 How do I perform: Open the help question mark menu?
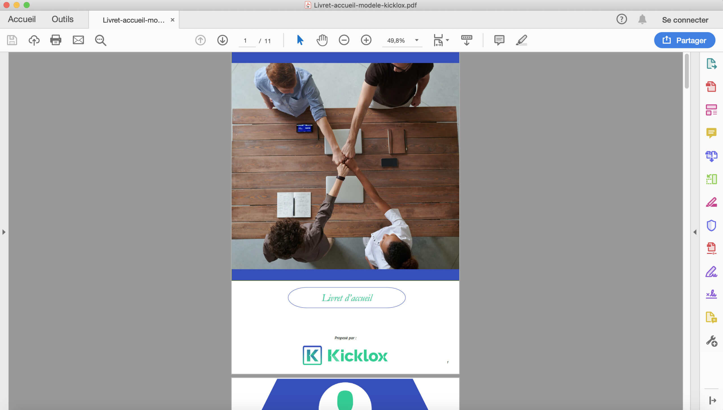tap(622, 19)
